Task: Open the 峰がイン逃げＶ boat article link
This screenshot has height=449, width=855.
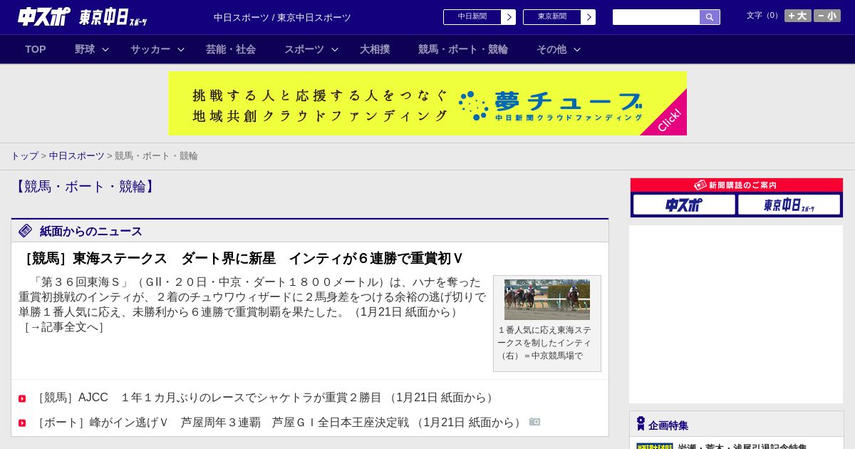Action: tap(279, 423)
